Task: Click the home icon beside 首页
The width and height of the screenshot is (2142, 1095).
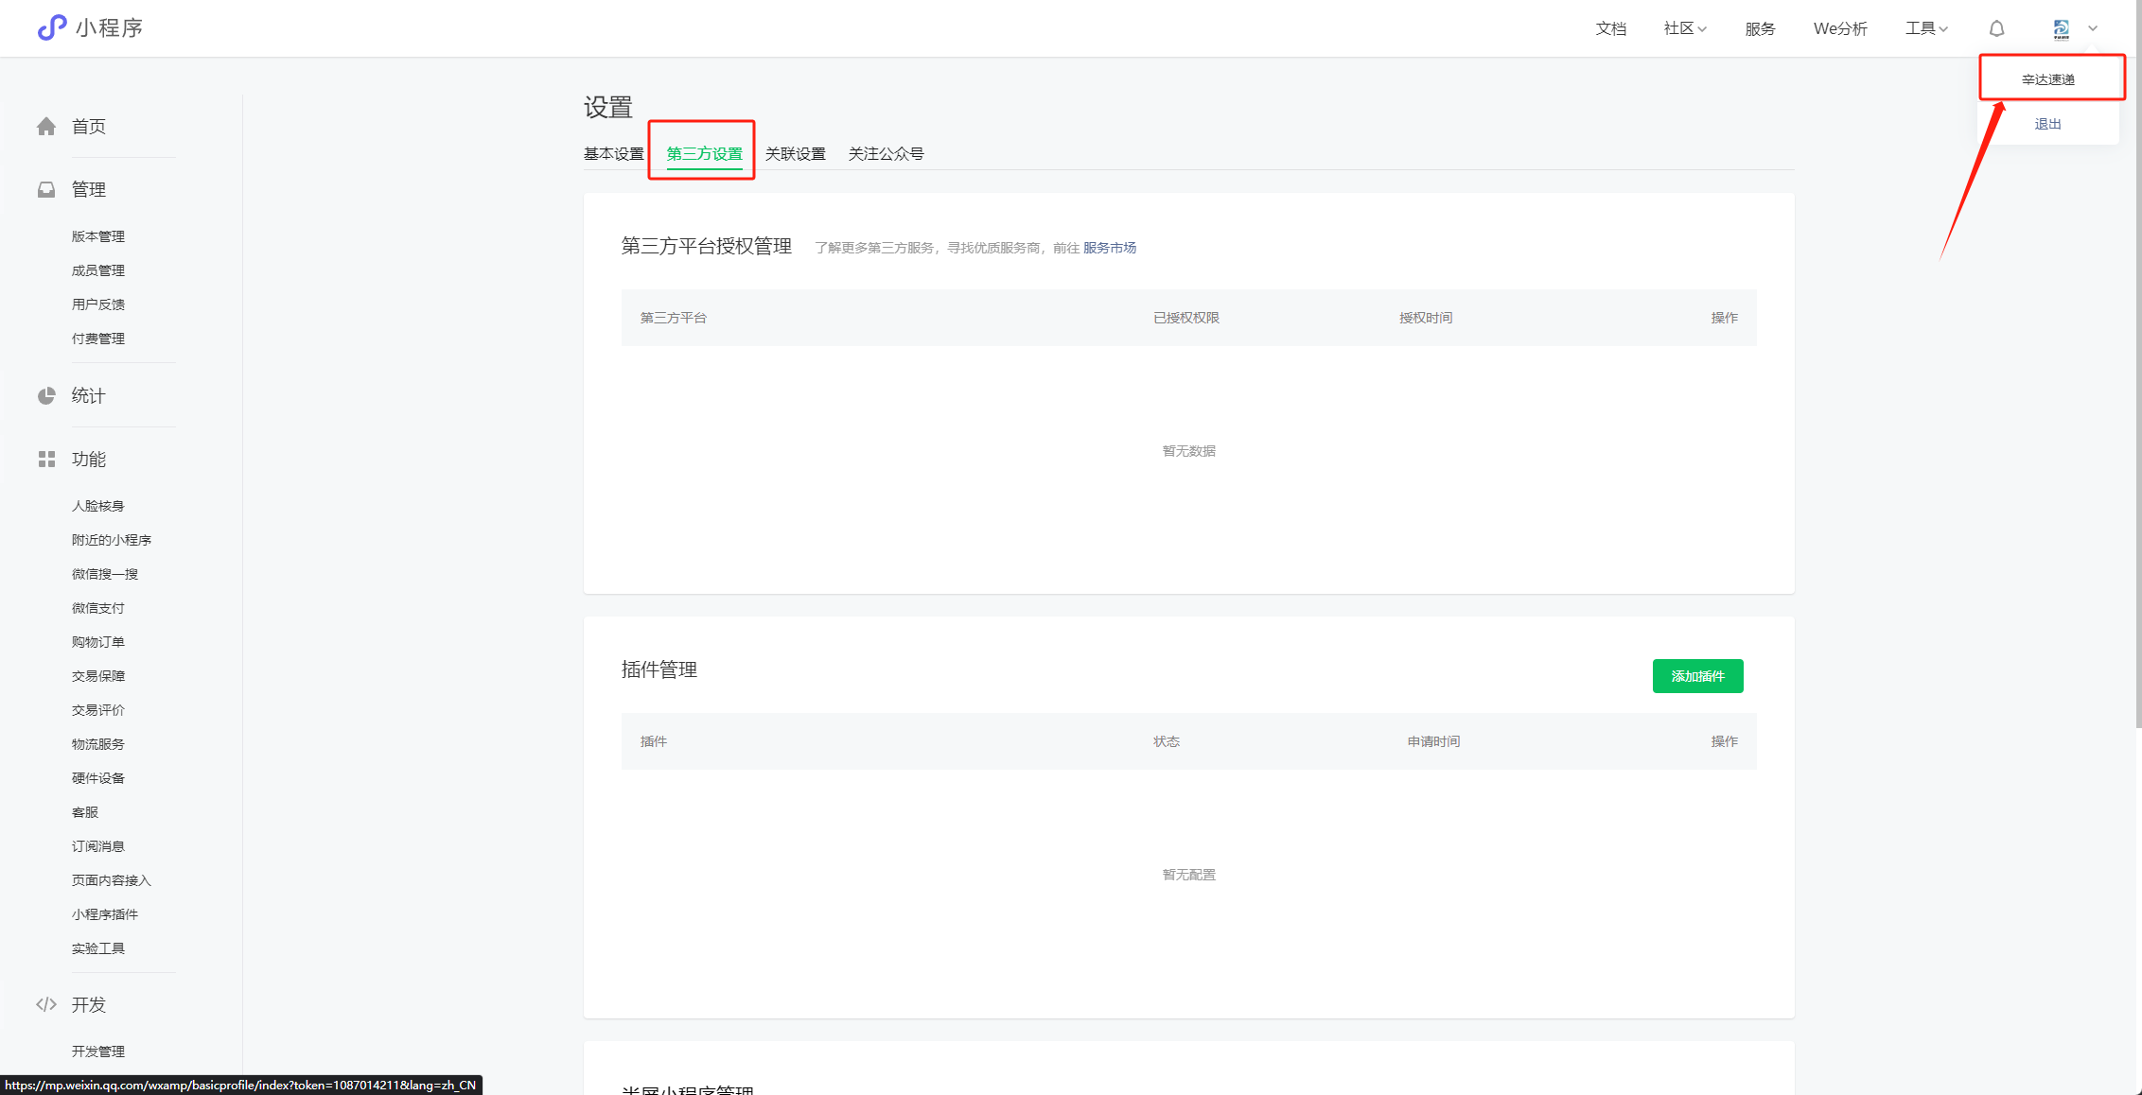Action: 46,127
